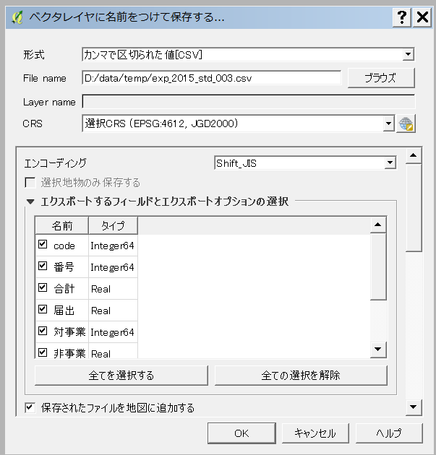Select Integer64 type cell in 対事業 row
Screen dimensions: 436x455
point(113,332)
